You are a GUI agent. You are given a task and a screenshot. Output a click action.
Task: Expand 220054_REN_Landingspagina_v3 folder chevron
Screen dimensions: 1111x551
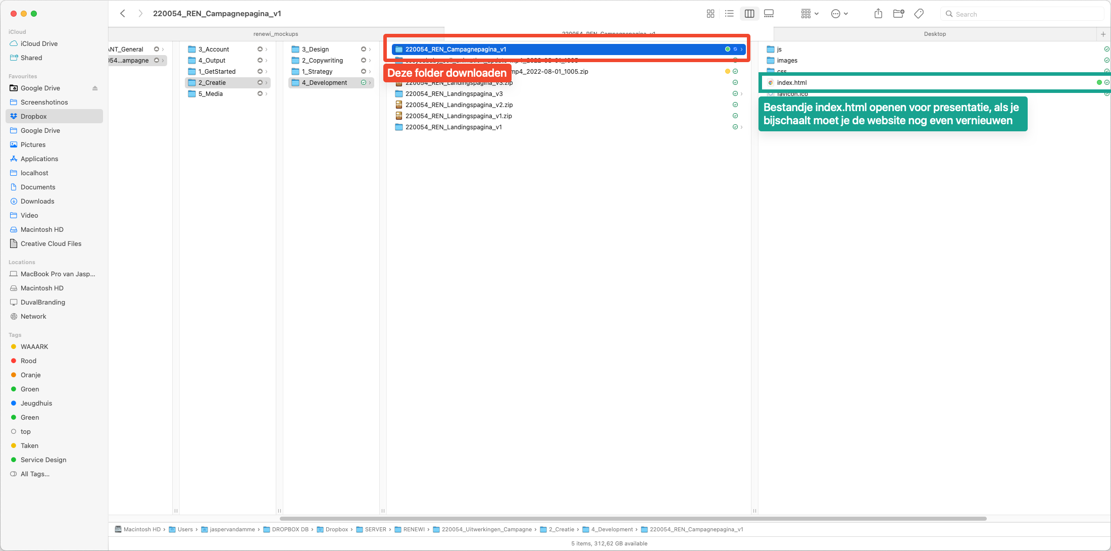tap(741, 94)
